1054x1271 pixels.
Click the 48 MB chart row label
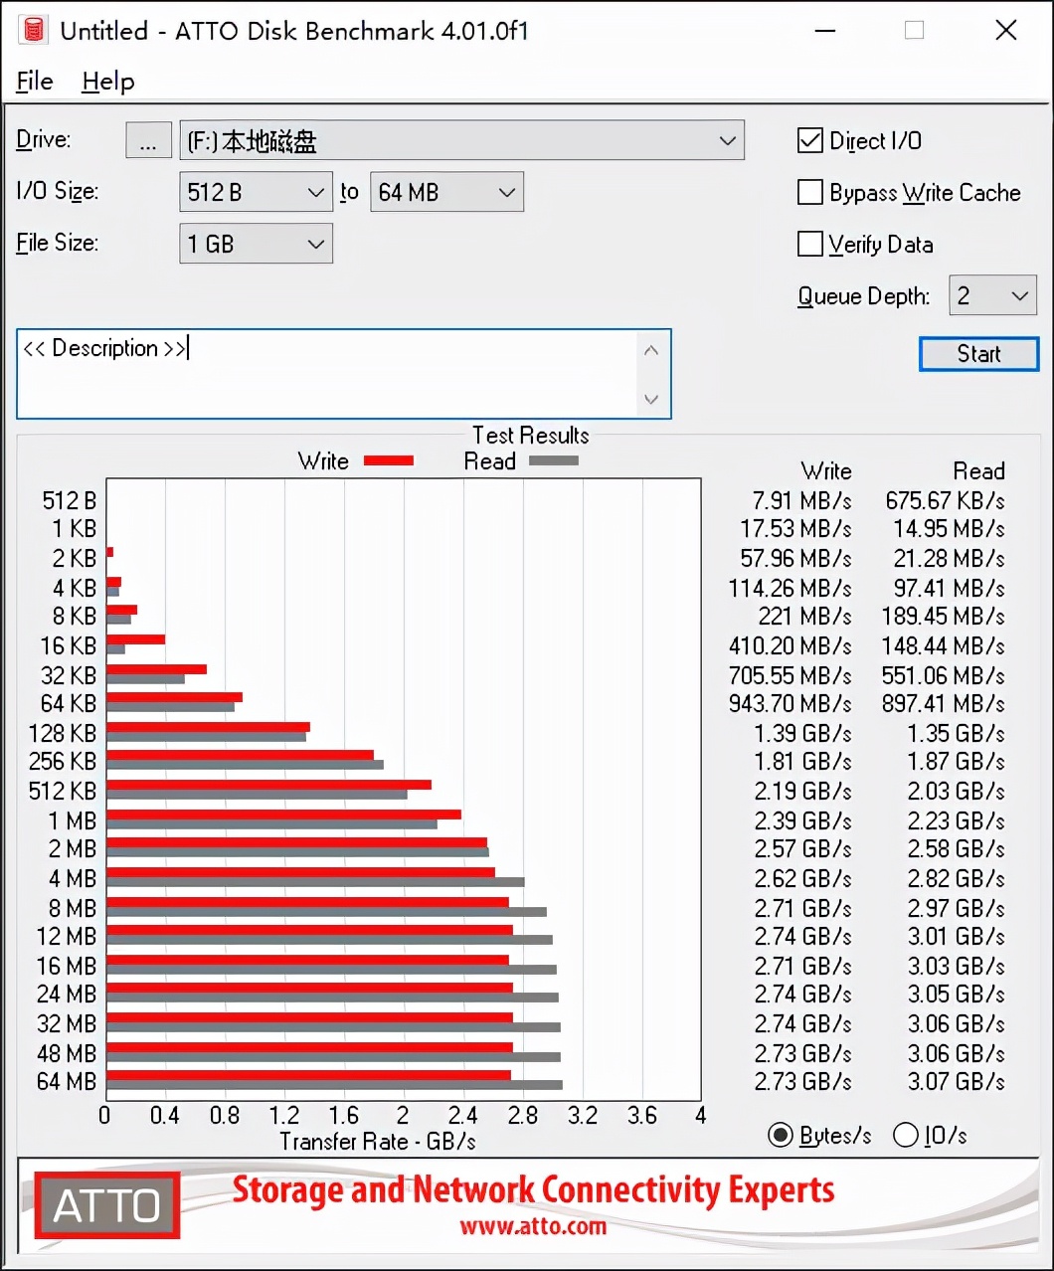(x=67, y=1053)
